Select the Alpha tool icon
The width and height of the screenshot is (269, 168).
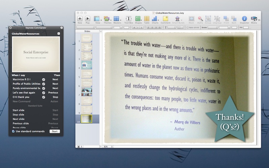(x=200, y=18)
